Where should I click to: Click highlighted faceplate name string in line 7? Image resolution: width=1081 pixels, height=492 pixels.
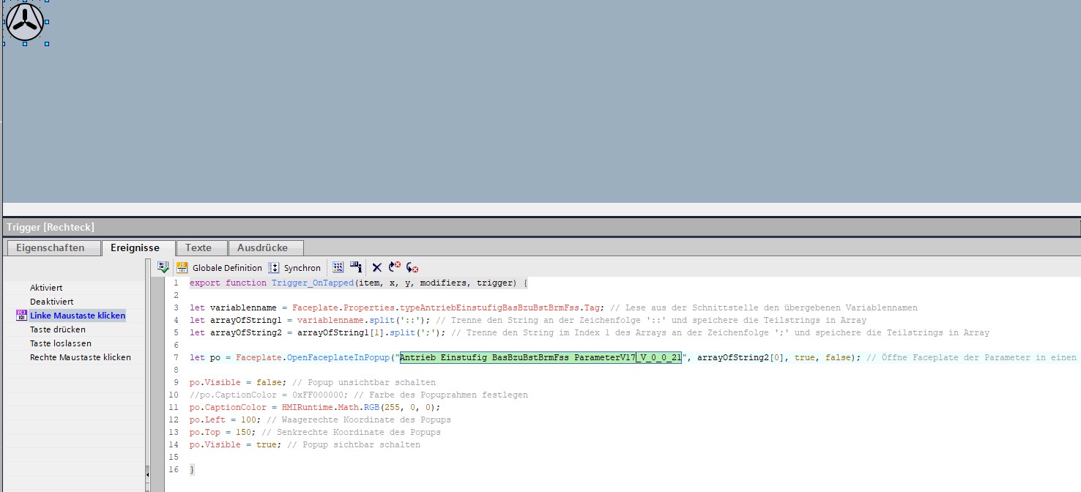tap(540, 357)
